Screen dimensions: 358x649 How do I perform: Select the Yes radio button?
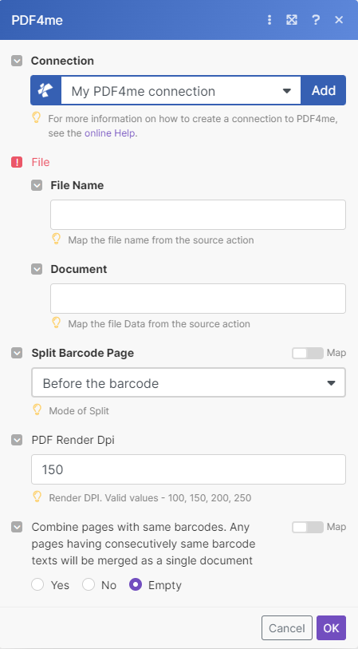(x=37, y=584)
